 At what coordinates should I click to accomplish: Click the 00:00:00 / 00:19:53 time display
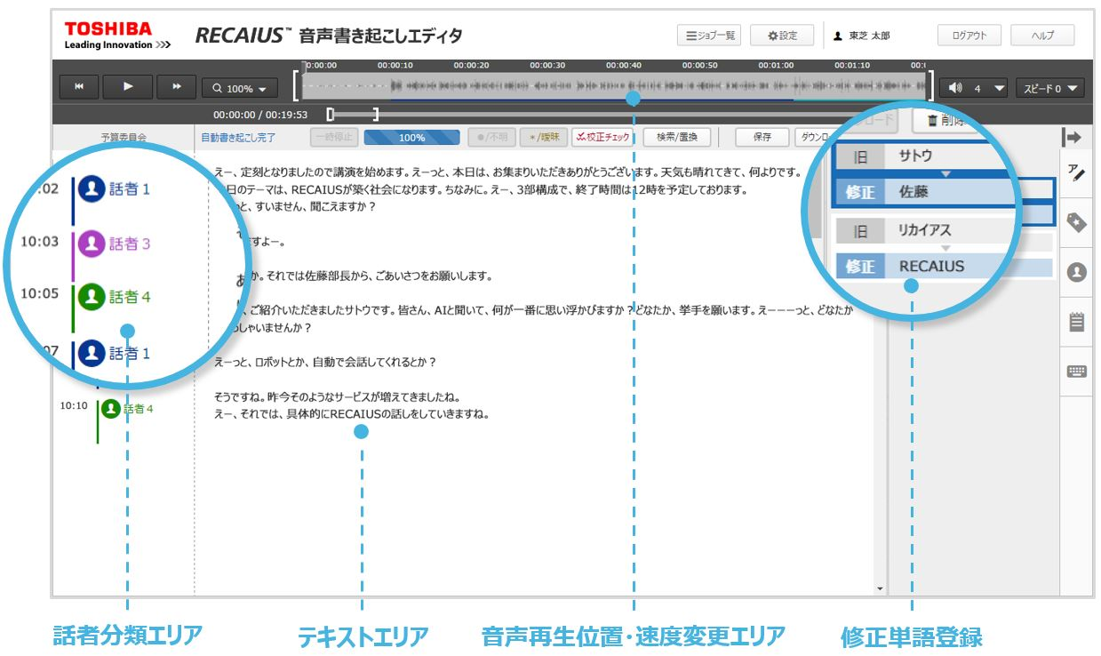[260, 115]
